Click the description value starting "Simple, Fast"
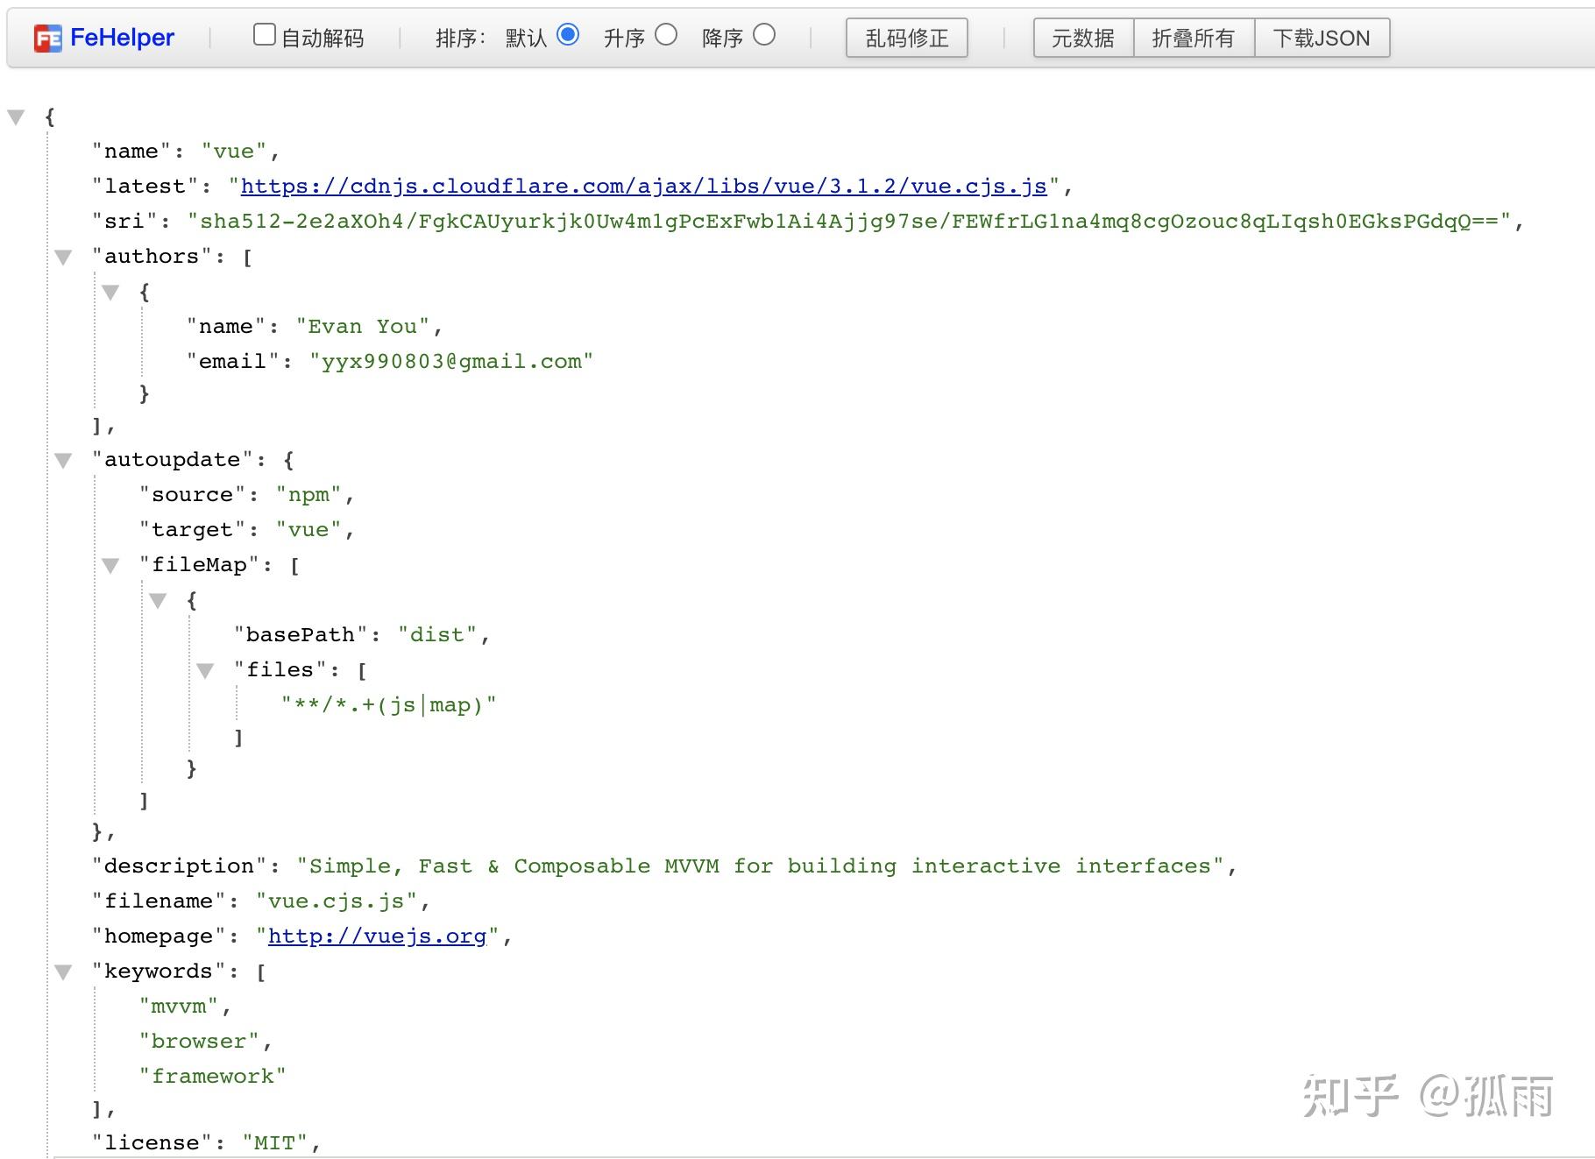 [761, 866]
